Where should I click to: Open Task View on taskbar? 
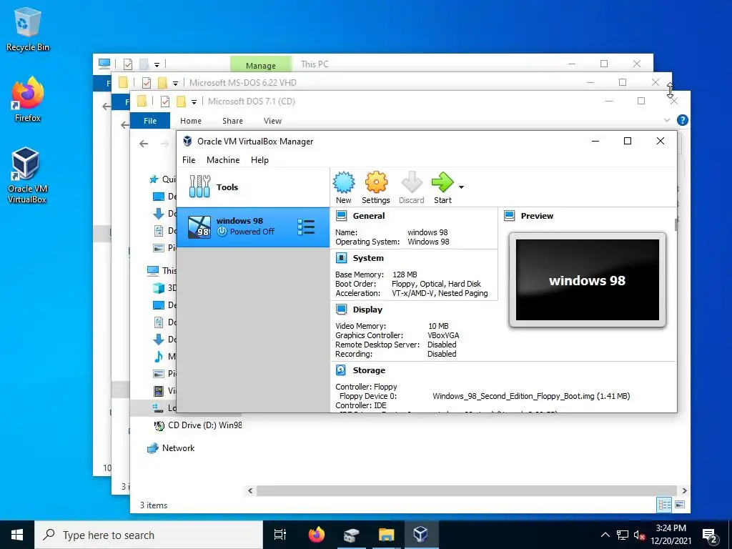[x=280, y=535]
